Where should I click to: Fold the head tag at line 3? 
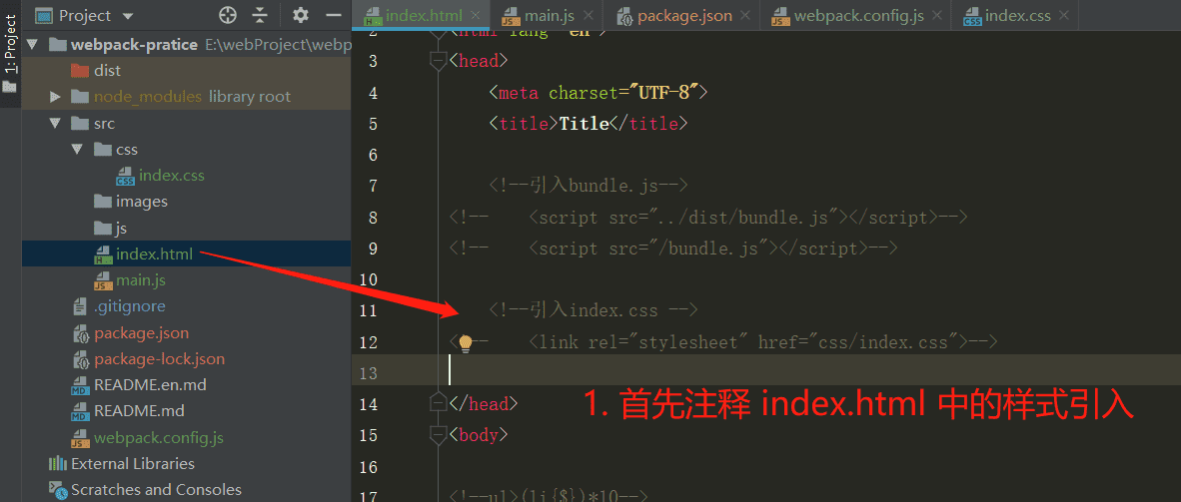pyautogui.click(x=438, y=61)
